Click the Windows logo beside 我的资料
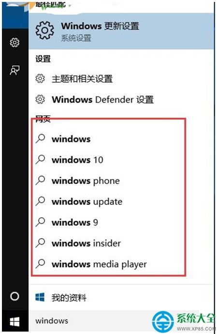The image size is (217, 334). [40, 297]
